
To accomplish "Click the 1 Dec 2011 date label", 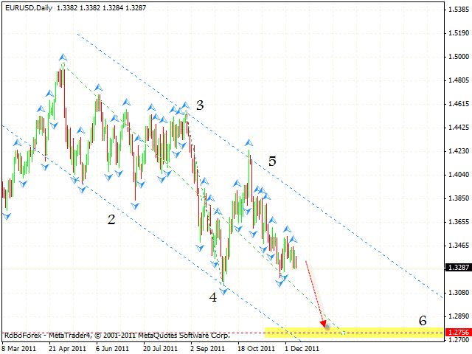I will 302,349.
